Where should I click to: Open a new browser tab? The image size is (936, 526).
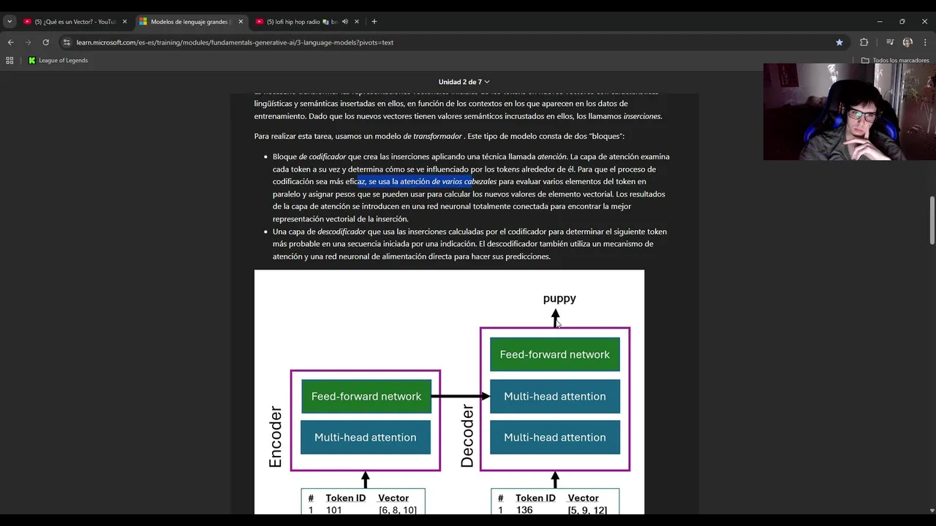tap(374, 22)
